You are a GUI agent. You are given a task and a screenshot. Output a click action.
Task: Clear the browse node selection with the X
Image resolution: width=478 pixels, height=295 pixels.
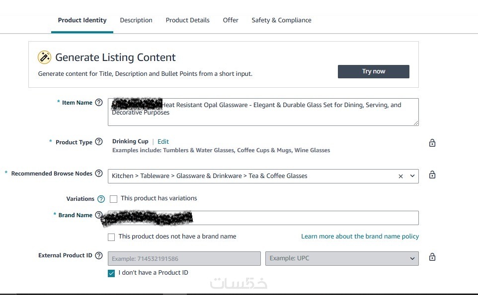click(400, 176)
